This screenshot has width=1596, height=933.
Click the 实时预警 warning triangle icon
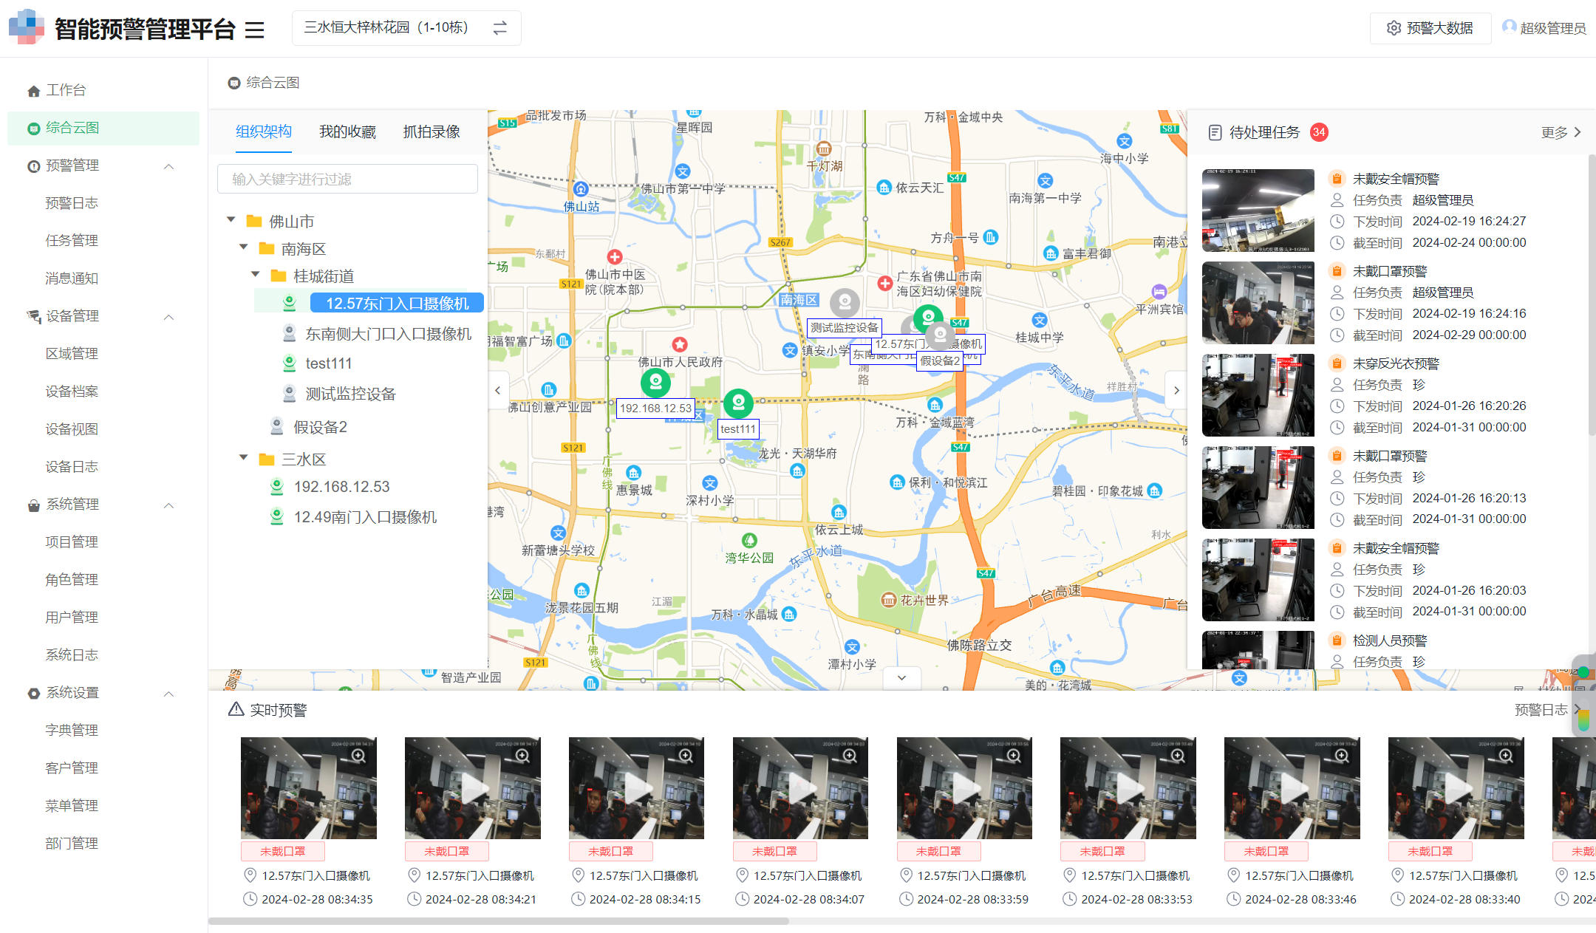236,709
